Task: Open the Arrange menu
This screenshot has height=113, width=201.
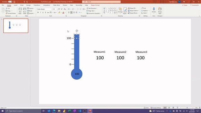Action: [x=120, y=11]
